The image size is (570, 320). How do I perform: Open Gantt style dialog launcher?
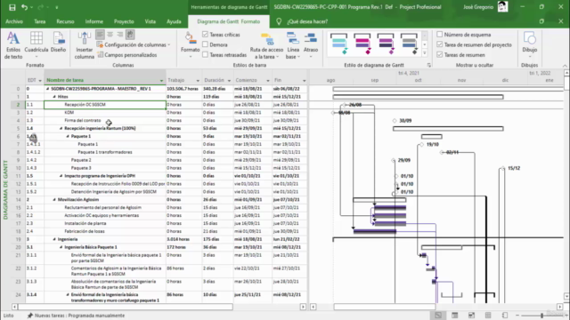click(x=429, y=65)
